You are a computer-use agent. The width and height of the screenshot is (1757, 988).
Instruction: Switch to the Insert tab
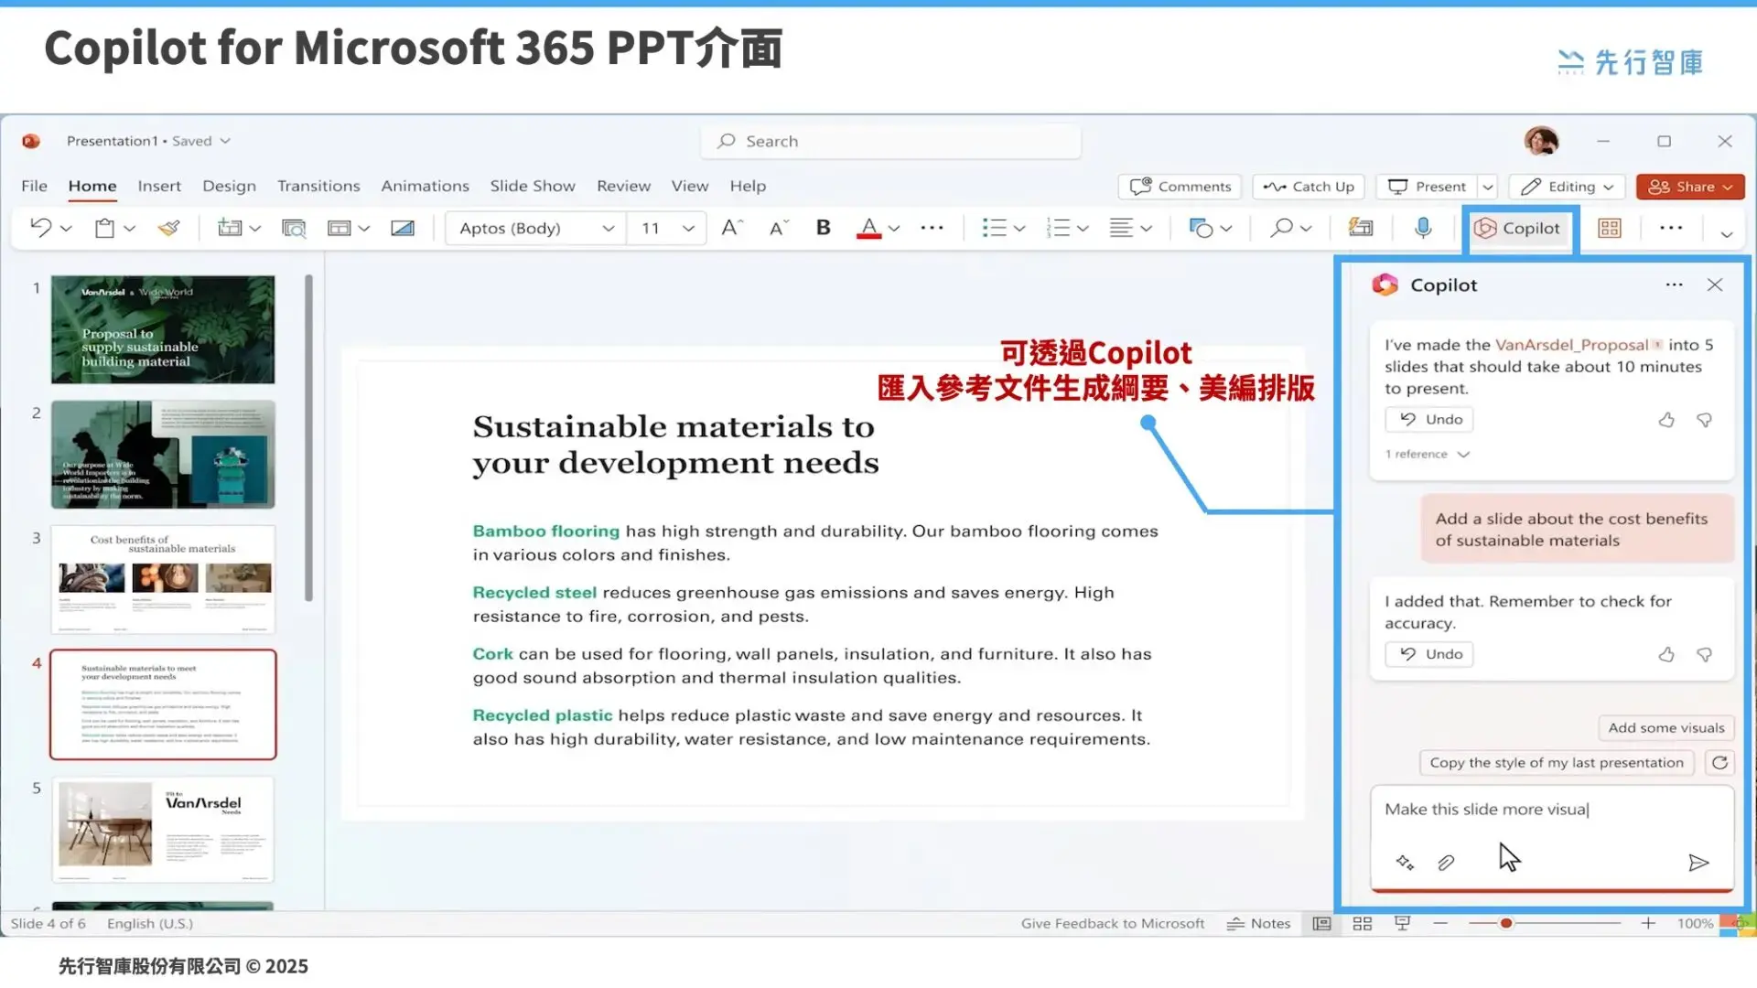(159, 186)
